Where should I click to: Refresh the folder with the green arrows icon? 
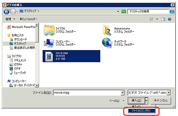[124, 11]
